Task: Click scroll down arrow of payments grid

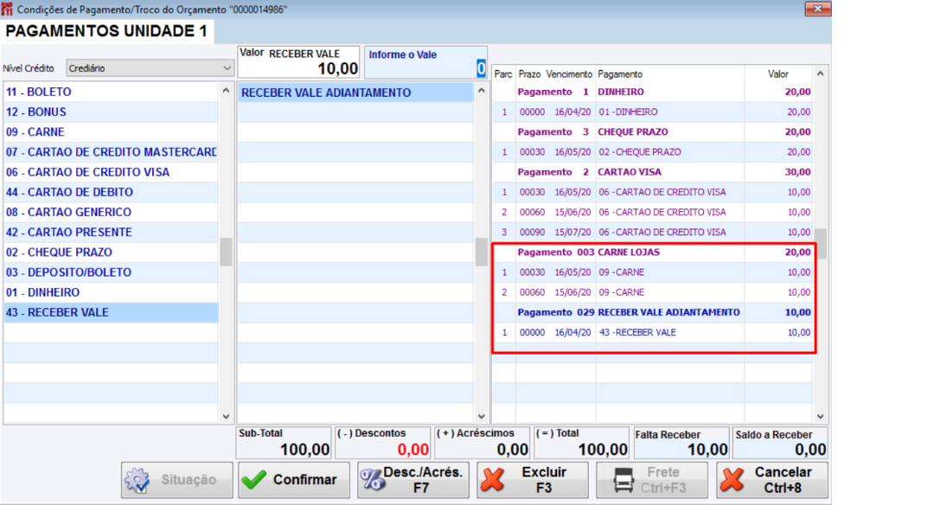Action: point(820,416)
